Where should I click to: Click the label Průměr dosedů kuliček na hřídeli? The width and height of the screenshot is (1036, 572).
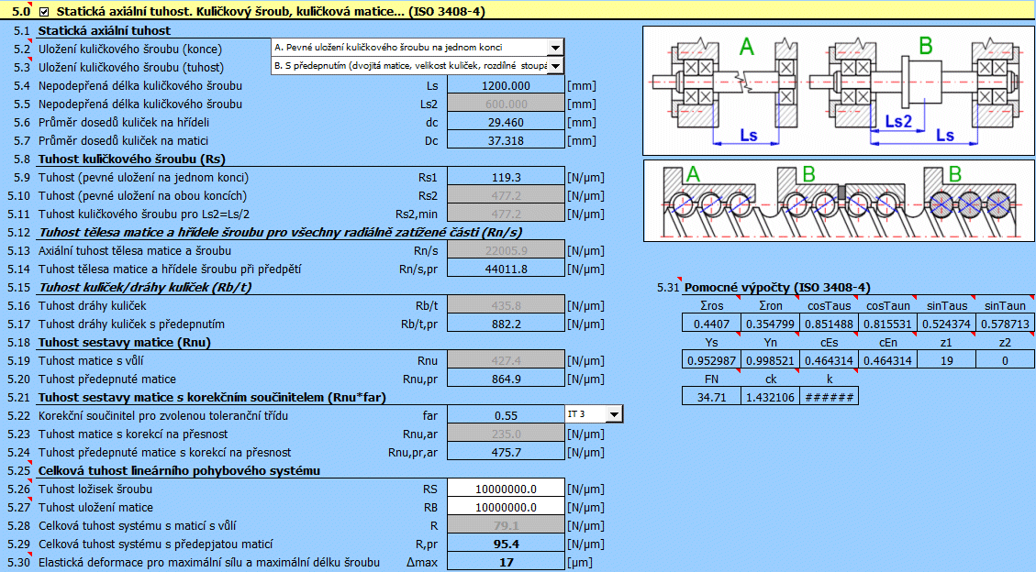tap(124, 123)
